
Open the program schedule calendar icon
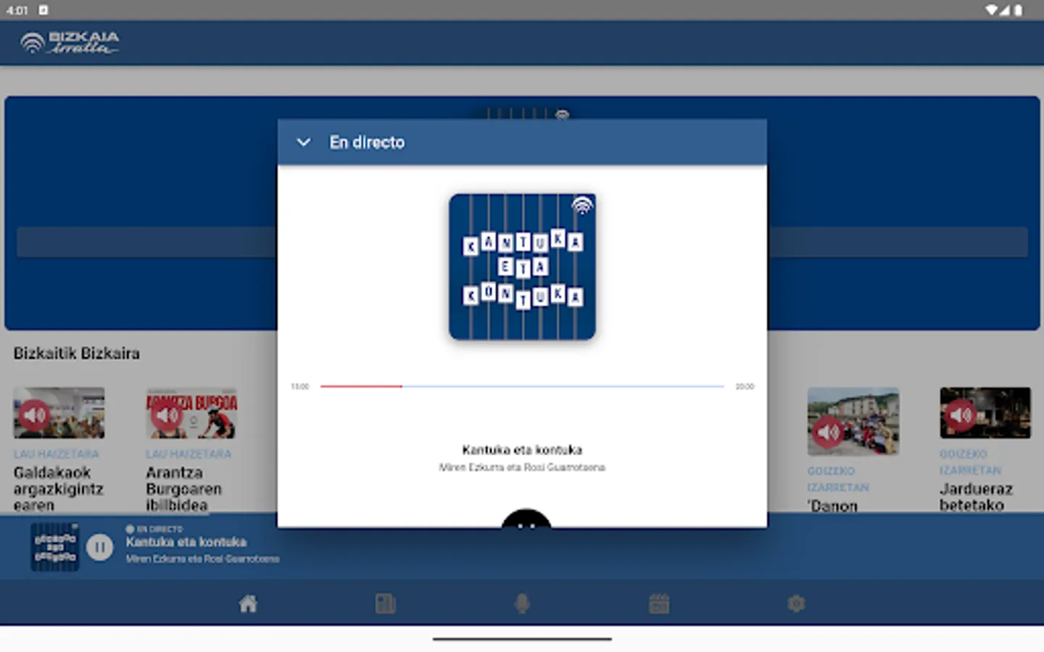click(x=659, y=603)
